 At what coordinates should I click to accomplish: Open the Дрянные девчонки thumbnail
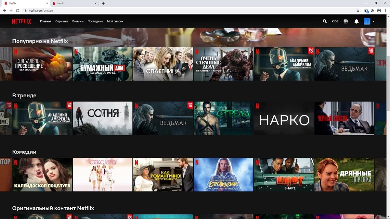tap(344, 175)
